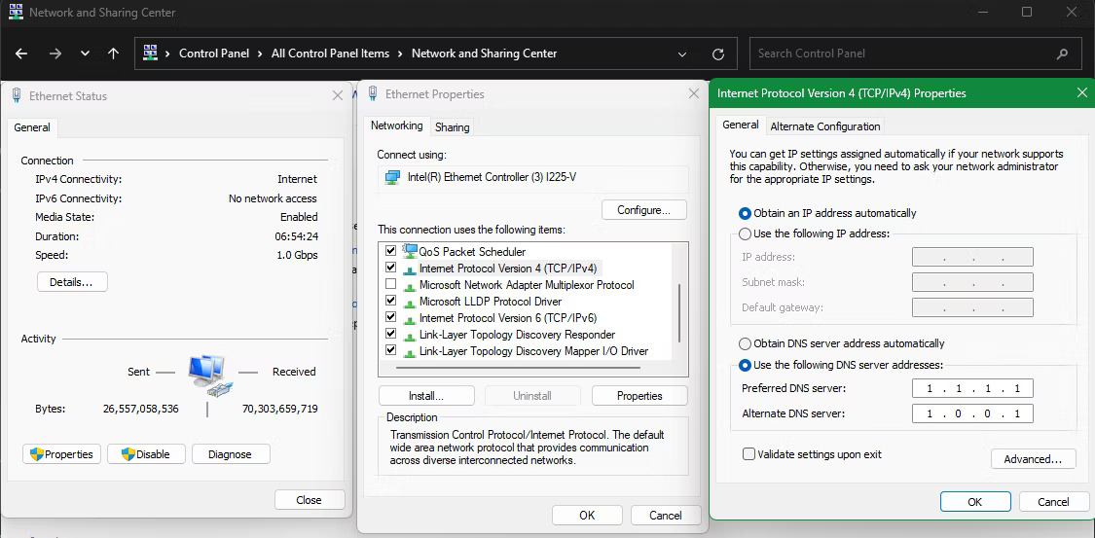Image resolution: width=1095 pixels, height=538 pixels.
Task: Click Cancel in Ethernet Properties
Action: pyautogui.click(x=666, y=516)
